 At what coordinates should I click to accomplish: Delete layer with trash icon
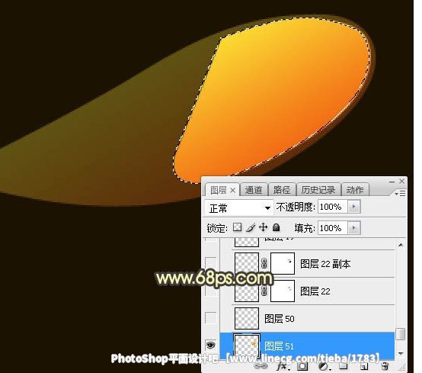click(385, 366)
